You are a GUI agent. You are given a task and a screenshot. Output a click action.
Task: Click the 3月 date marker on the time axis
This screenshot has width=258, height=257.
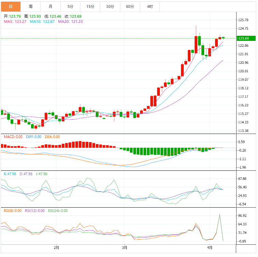124,247
